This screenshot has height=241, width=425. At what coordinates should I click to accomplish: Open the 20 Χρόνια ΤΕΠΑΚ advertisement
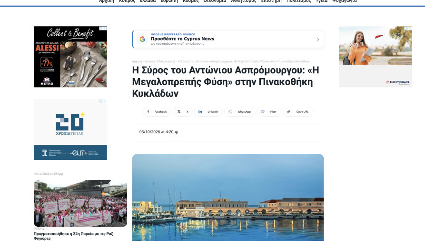tap(70, 130)
